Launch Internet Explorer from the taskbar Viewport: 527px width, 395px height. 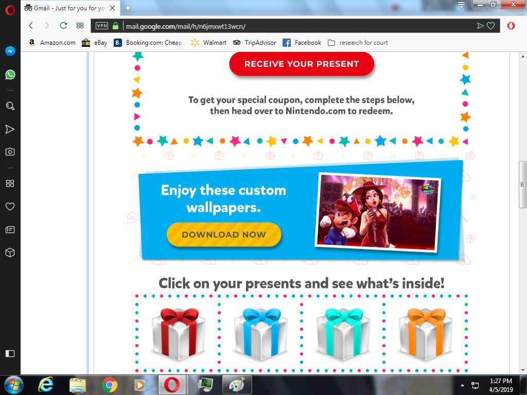(x=46, y=385)
